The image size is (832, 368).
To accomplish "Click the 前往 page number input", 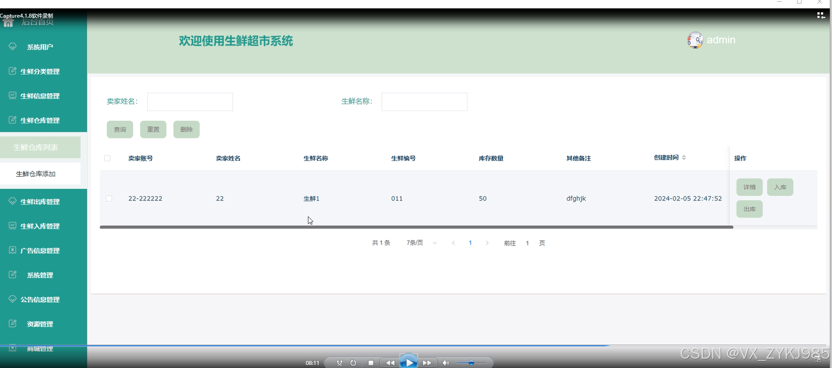I will 527,243.
